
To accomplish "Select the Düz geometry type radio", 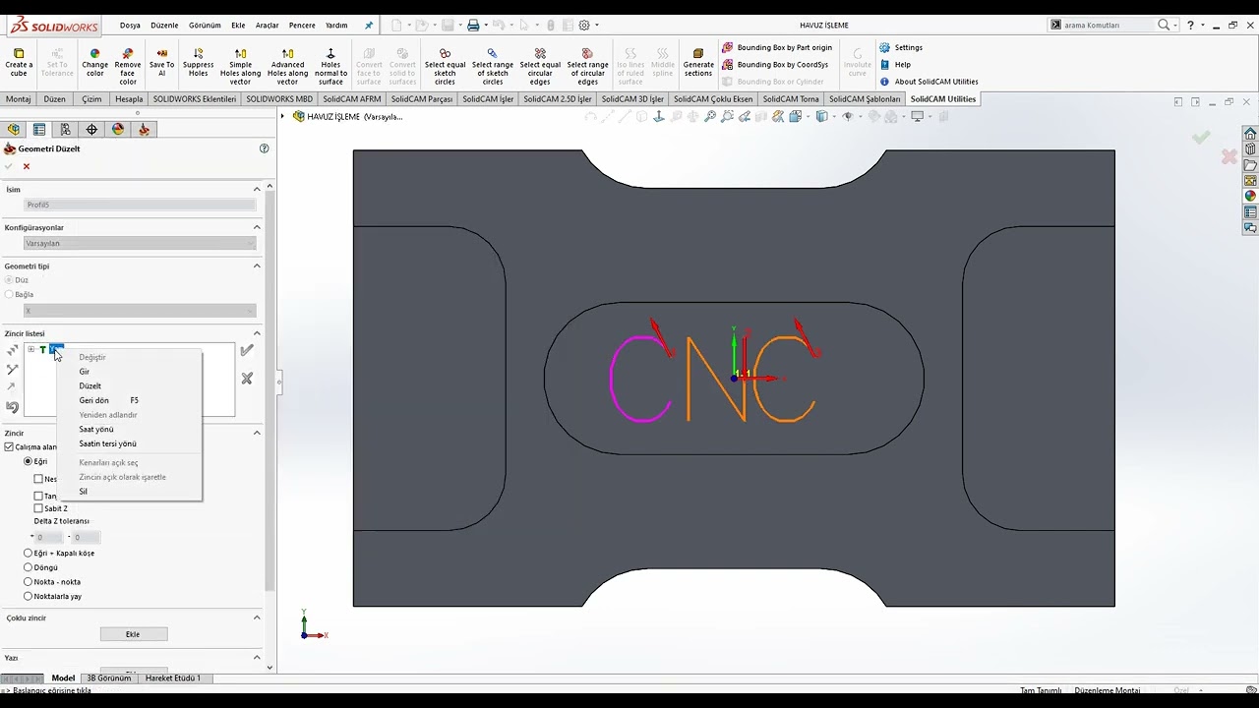I will click(x=10, y=280).
